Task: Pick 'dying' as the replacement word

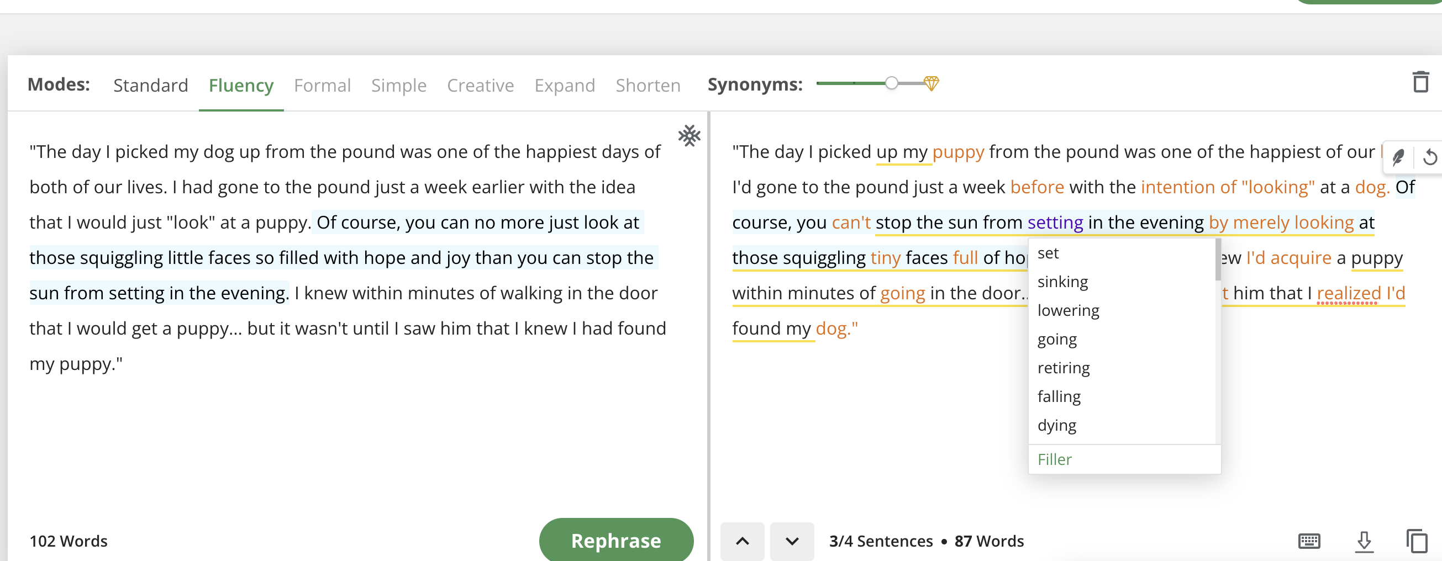Action: 1056,425
